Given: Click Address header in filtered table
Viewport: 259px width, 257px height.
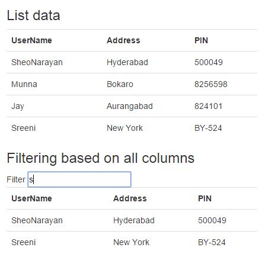Looking at the screenshot, I should [x=130, y=198].
